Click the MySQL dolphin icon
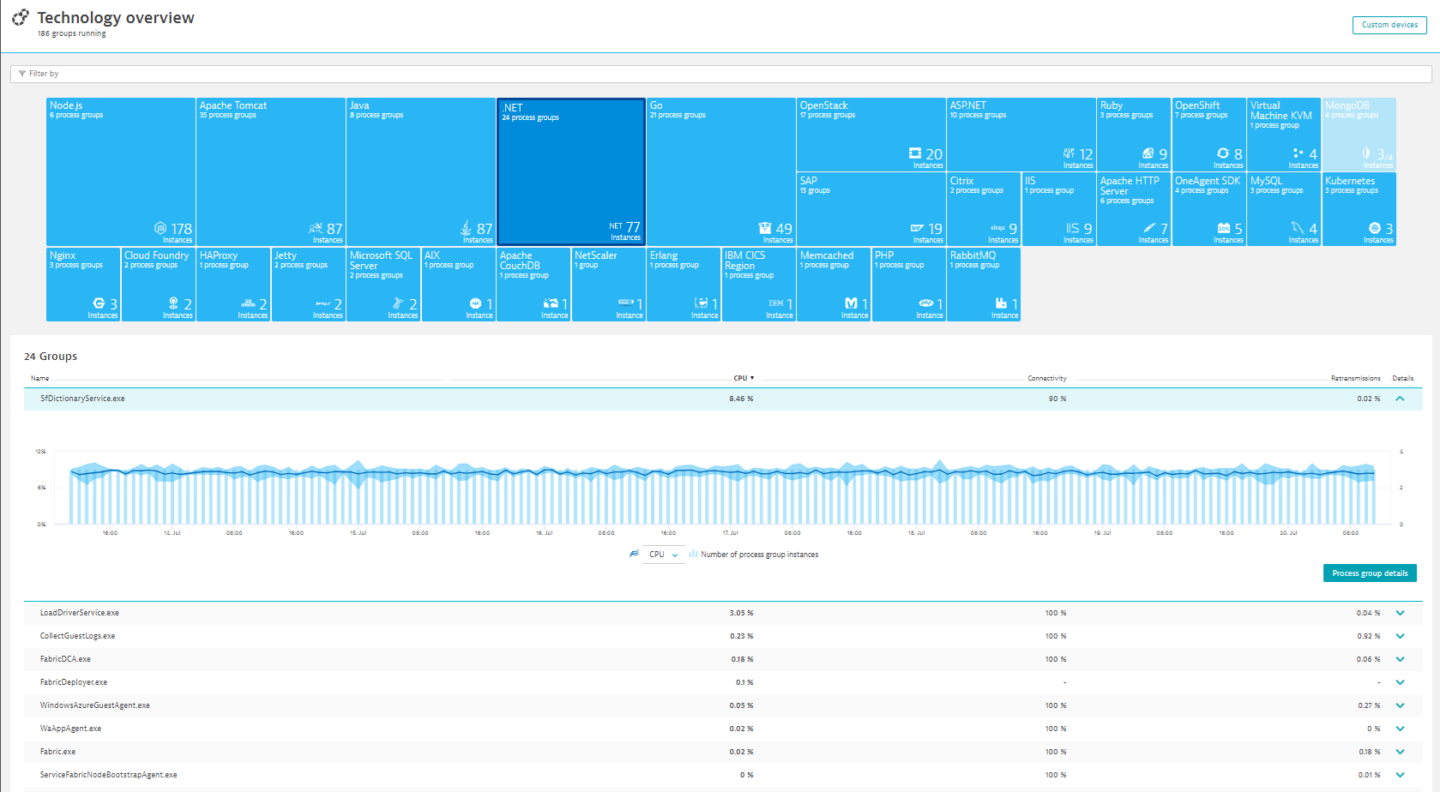Screen dimensions: 1440x792 pos(1298,228)
